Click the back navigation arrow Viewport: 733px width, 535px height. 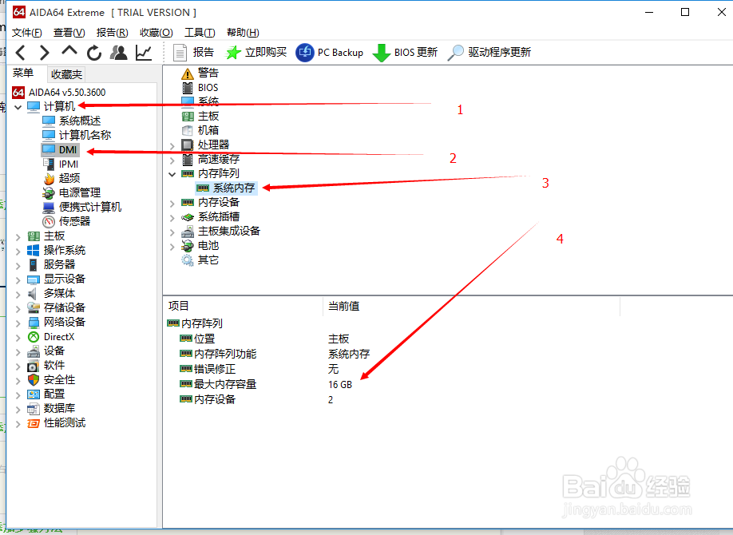(x=19, y=51)
